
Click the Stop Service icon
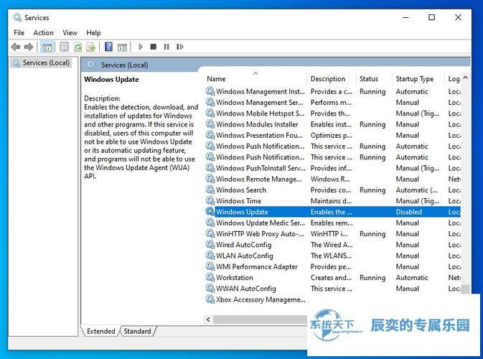pos(153,47)
